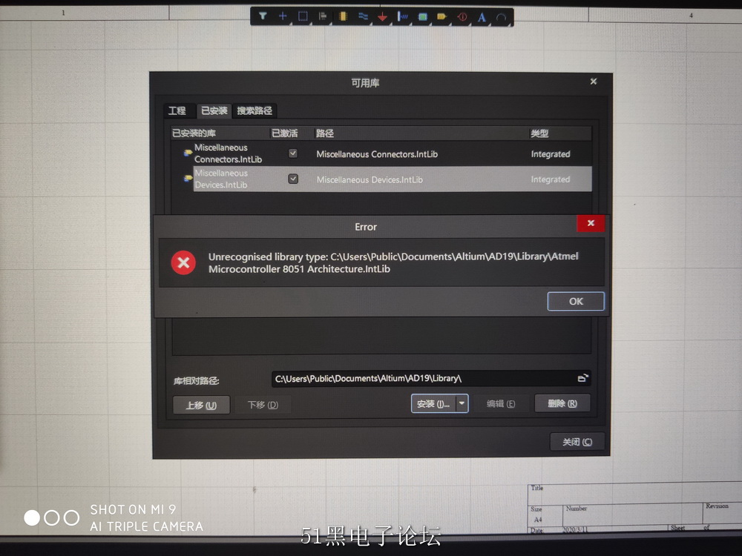Viewport: 742px width, 556px height.
Task: Click Integrated type of Devices row
Action: (551, 179)
